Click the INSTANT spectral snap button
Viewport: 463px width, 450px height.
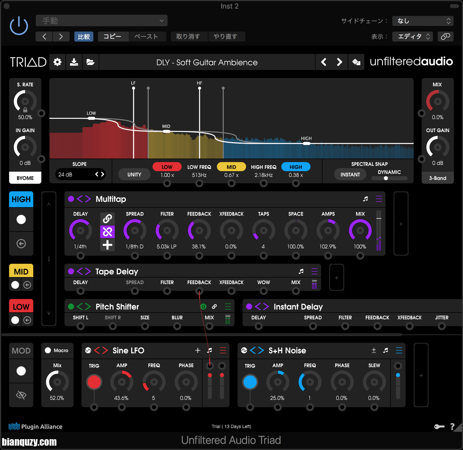[x=350, y=174]
